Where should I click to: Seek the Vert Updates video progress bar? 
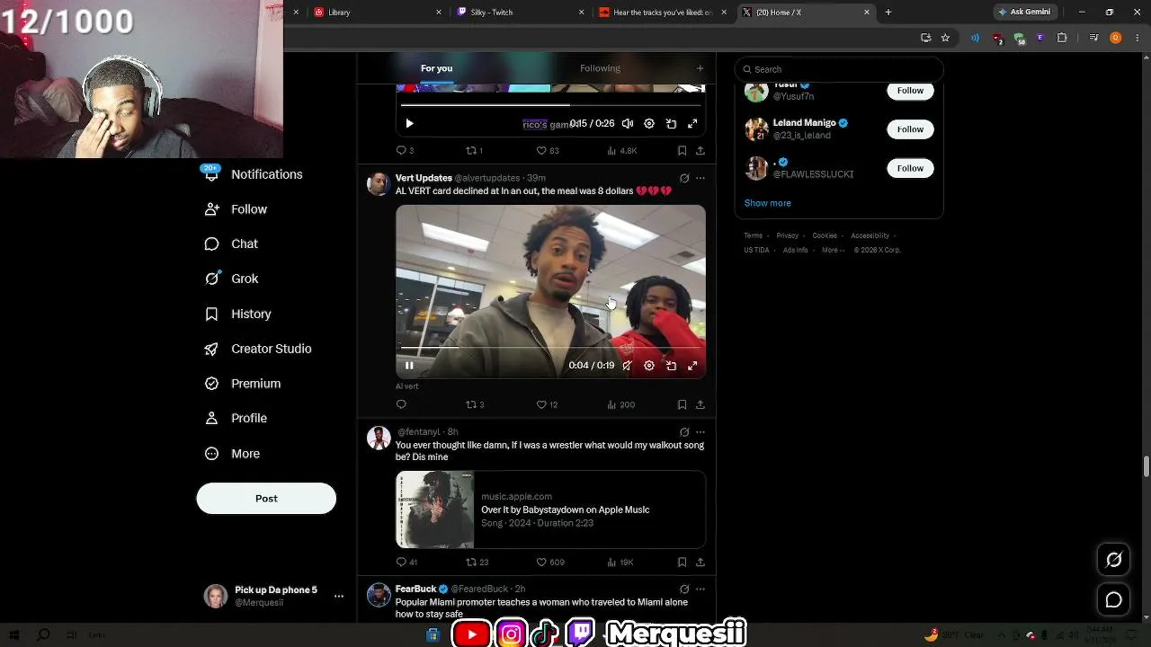[551, 347]
